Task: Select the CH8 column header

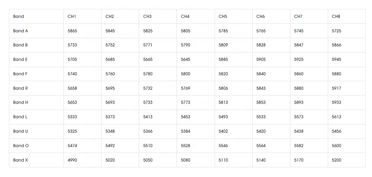Action: pyautogui.click(x=336, y=17)
